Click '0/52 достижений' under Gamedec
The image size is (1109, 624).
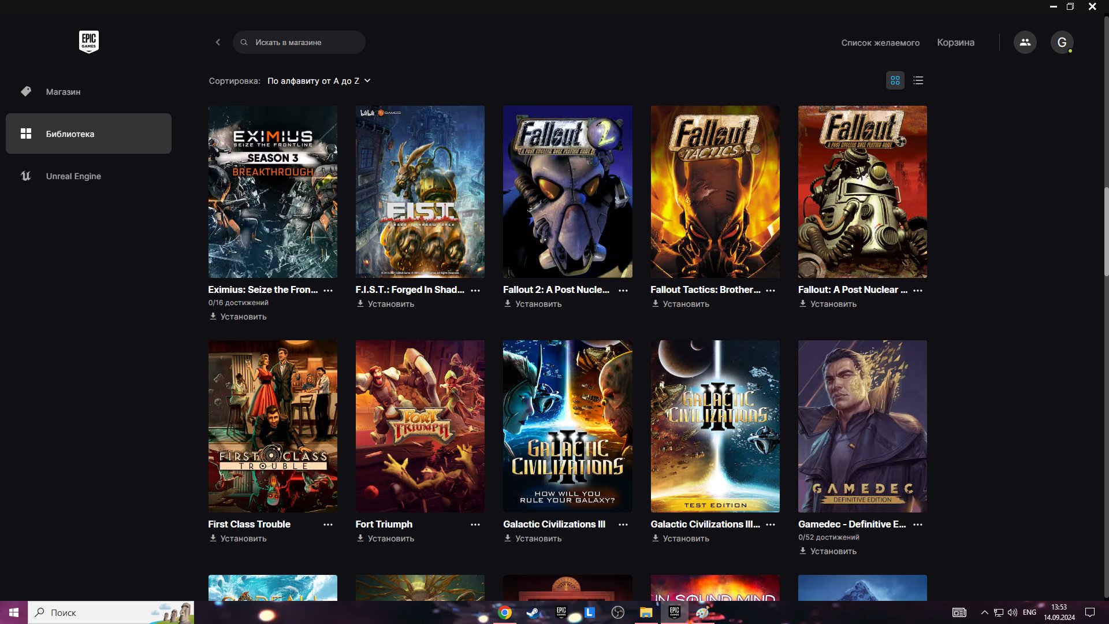point(829,537)
